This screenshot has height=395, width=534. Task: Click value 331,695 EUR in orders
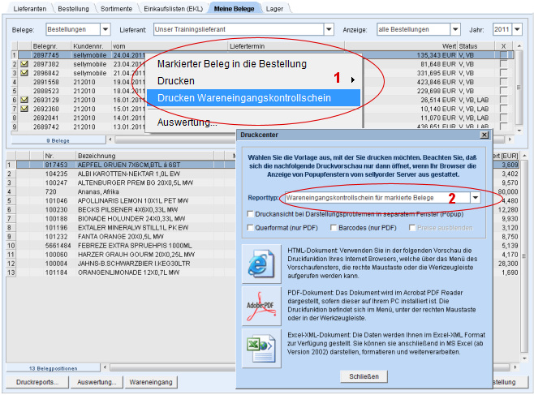click(x=437, y=73)
